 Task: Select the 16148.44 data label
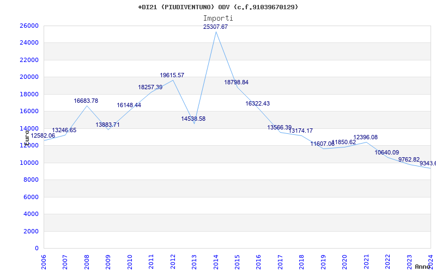[x=129, y=105]
